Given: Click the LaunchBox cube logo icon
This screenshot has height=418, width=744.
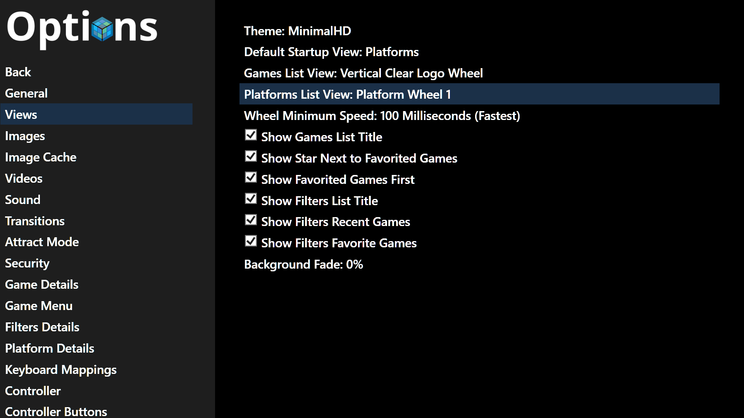Looking at the screenshot, I should (103, 29).
